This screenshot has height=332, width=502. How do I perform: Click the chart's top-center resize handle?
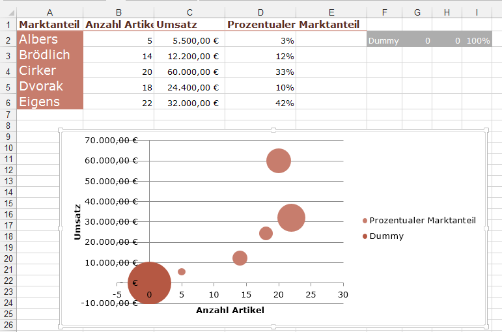(273, 130)
